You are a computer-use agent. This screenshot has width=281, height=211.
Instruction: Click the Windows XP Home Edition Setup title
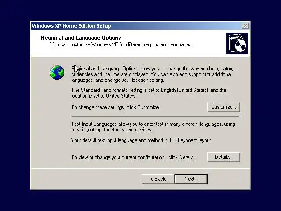(71, 26)
